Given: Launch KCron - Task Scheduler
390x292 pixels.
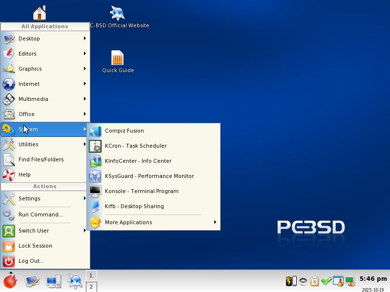Looking at the screenshot, I should [x=153, y=146].
